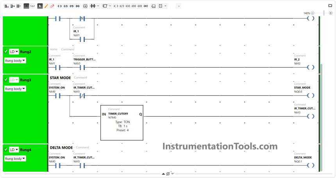Screen dimensions: 336x178
Task: Click the insert rung icon
Action: pyautogui.click(x=13, y=6)
